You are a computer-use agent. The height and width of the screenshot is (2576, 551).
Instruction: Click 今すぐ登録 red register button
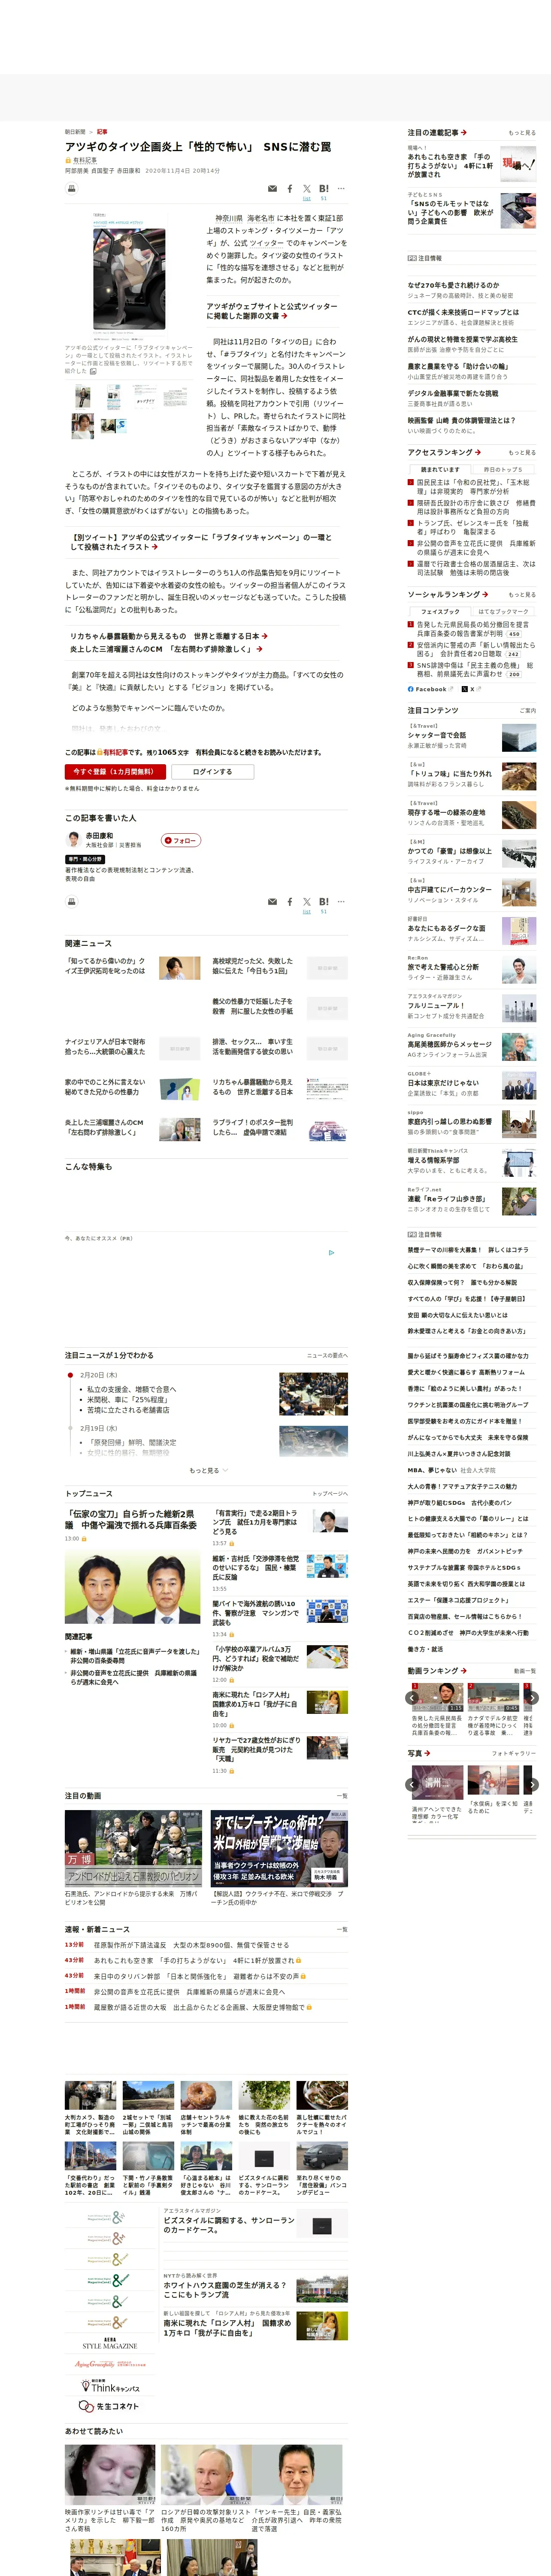114,771
